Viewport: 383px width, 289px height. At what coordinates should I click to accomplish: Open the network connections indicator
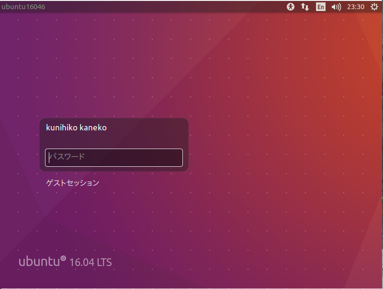[x=305, y=7]
